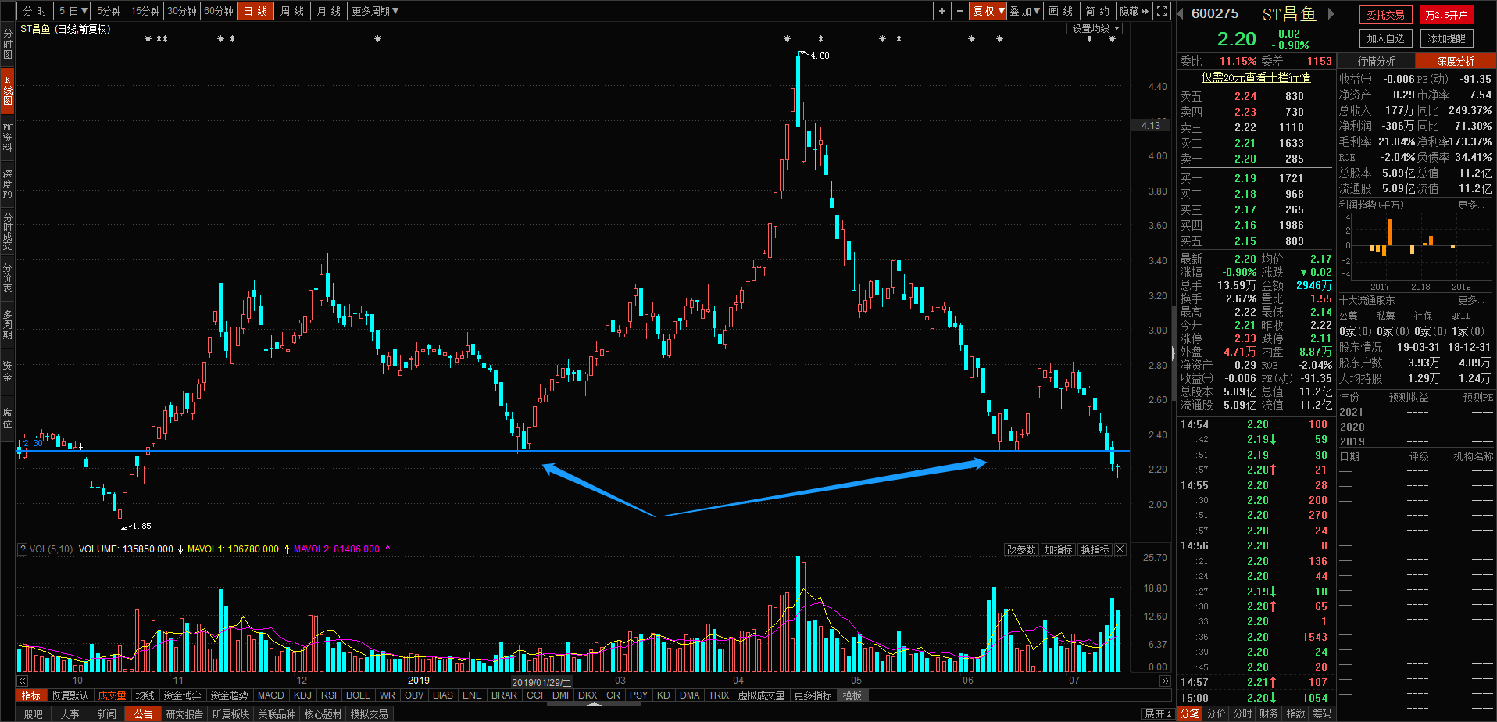Hide side panel via 隐藏 arrows button
The image size is (1497, 722).
point(1134,11)
